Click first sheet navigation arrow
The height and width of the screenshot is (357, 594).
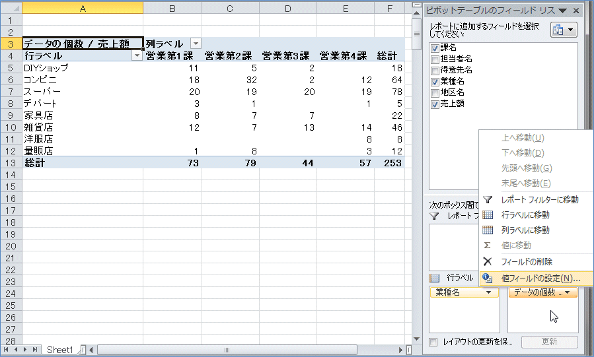(6, 350)
